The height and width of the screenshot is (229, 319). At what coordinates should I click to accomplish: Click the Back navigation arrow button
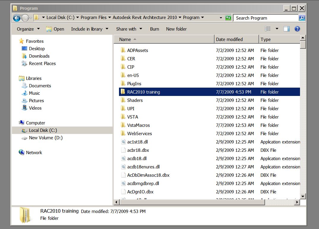tap(17, 18)
